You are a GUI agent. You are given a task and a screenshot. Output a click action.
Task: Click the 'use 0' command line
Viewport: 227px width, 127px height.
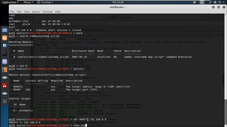pos(18,66)
